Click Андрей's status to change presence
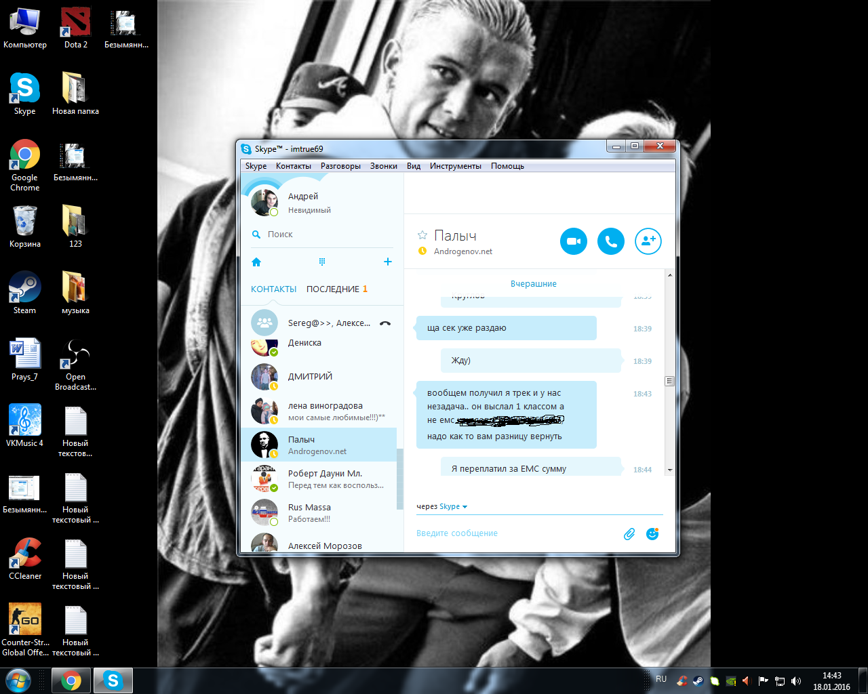 click(x=309, y=210)
